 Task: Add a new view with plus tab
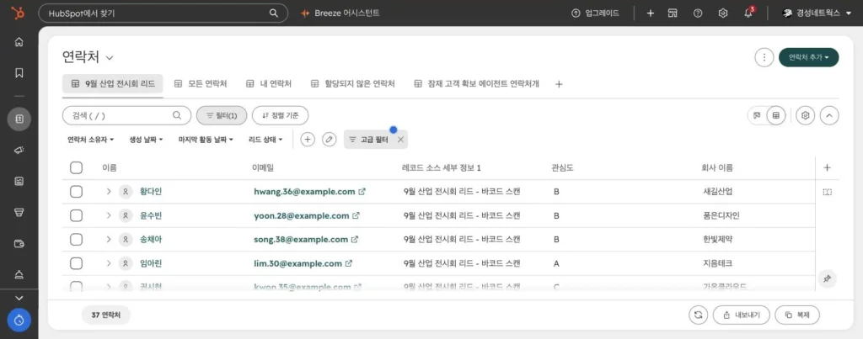click(x=559, y=84)
